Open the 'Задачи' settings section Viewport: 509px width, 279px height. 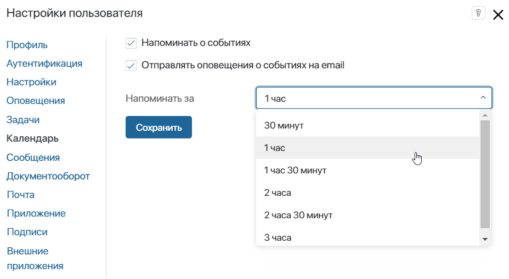tap(23, 120)
